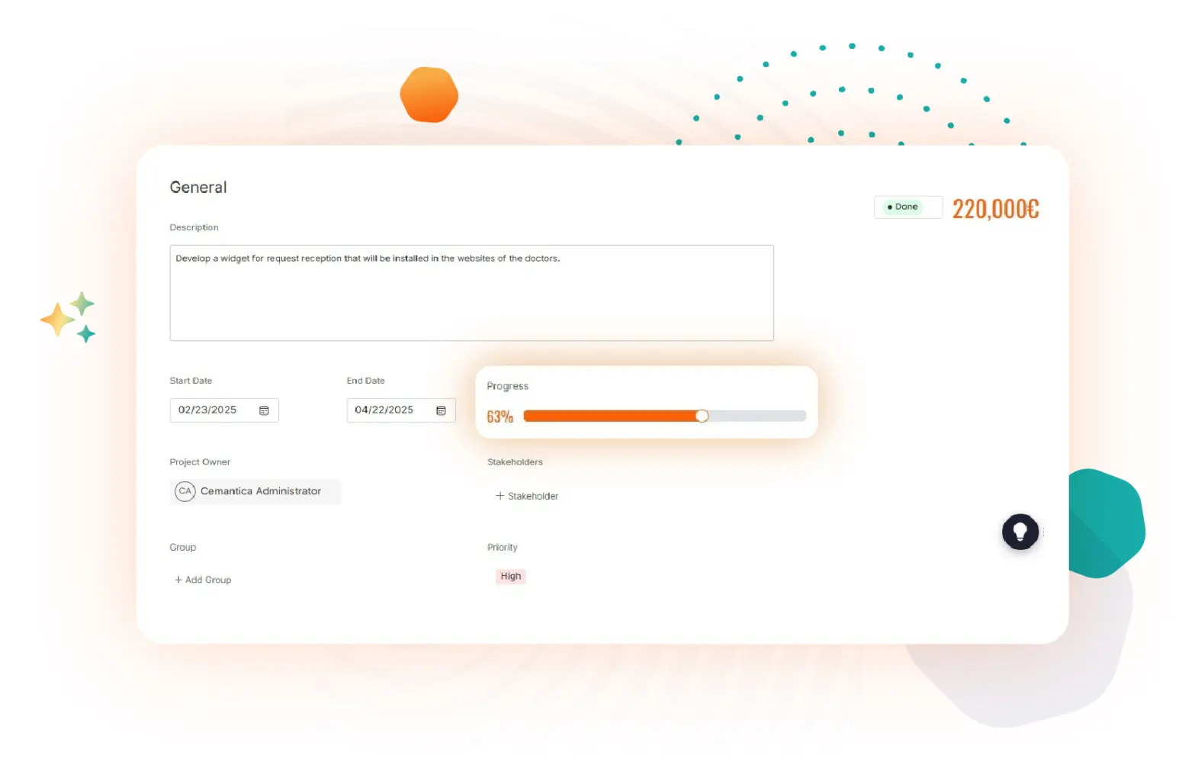The width and height of the screenshot is (1195, 778).
Task: Click the lightbulb tips icon
Action: click(x=1020, y=532)
